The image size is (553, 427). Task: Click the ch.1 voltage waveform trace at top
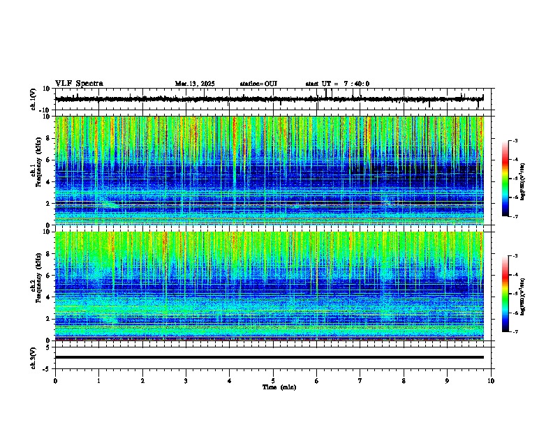[269, 99]
